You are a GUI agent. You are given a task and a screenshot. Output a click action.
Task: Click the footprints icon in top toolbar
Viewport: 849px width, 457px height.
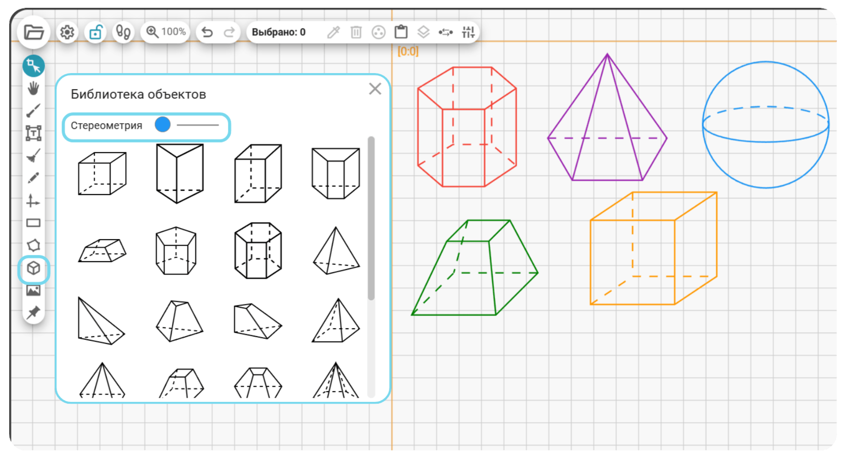click(123, 32)
